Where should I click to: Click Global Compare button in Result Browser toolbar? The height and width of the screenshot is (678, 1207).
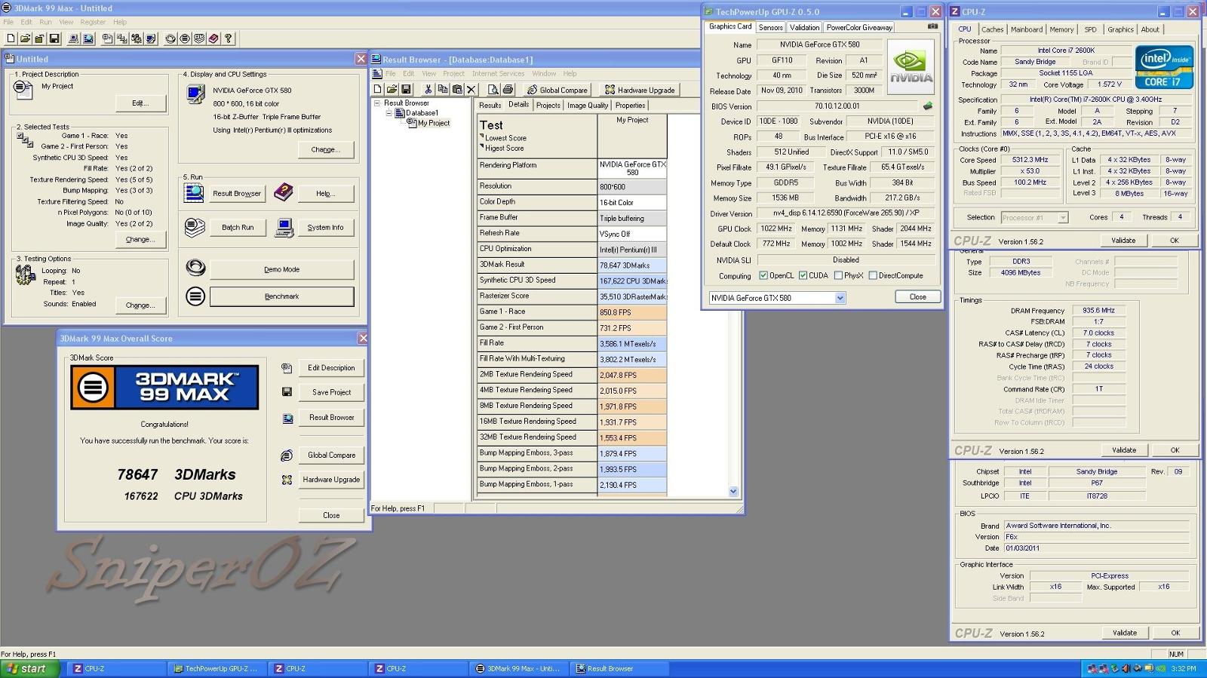coord(557,90)
